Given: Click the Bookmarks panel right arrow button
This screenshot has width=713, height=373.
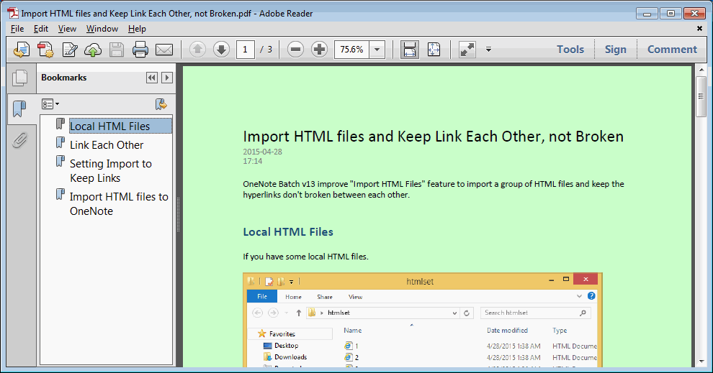Looking at the screenshot, I should click(x=167, y=78).
